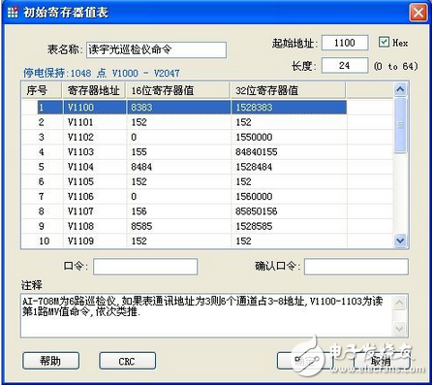The height and width of the screenshot is (385, 433).
Task: Click inside the 注释 comment text area
Action: coord(206,315)
